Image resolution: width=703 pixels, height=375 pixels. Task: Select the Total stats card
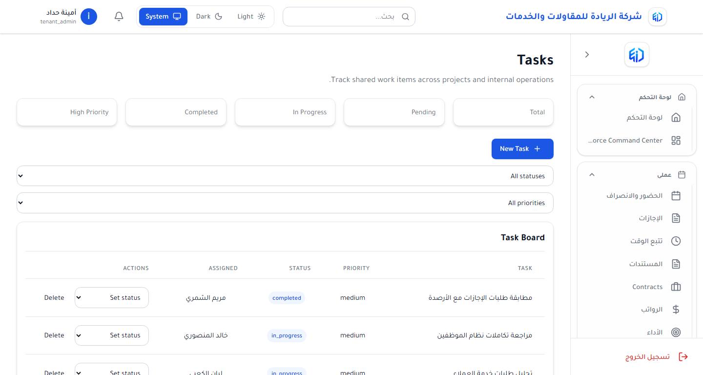pos(503,112)
